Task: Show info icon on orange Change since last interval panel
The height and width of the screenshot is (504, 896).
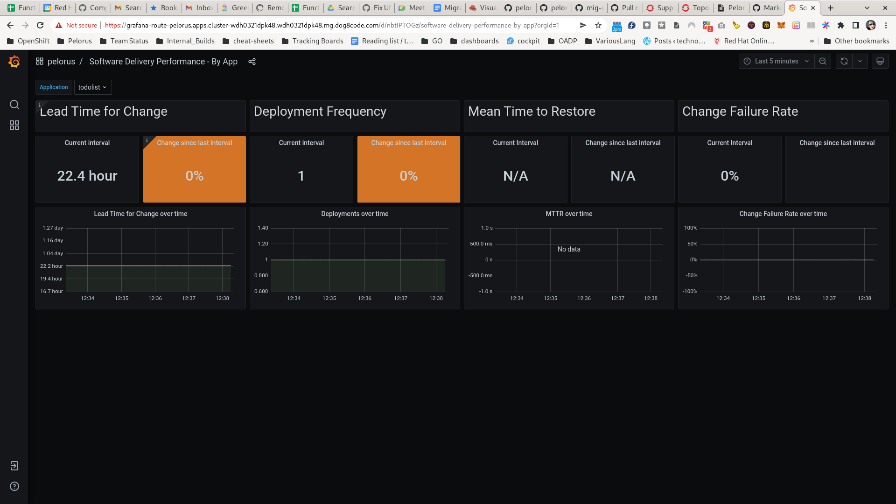Action: 147,140
